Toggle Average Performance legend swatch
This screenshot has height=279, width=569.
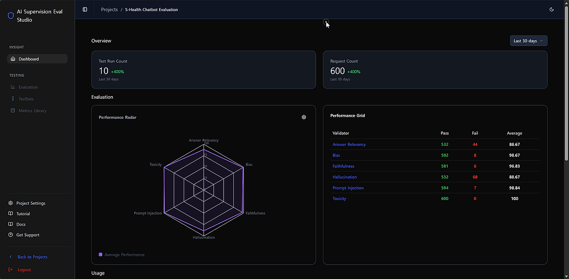click(100, 255)
